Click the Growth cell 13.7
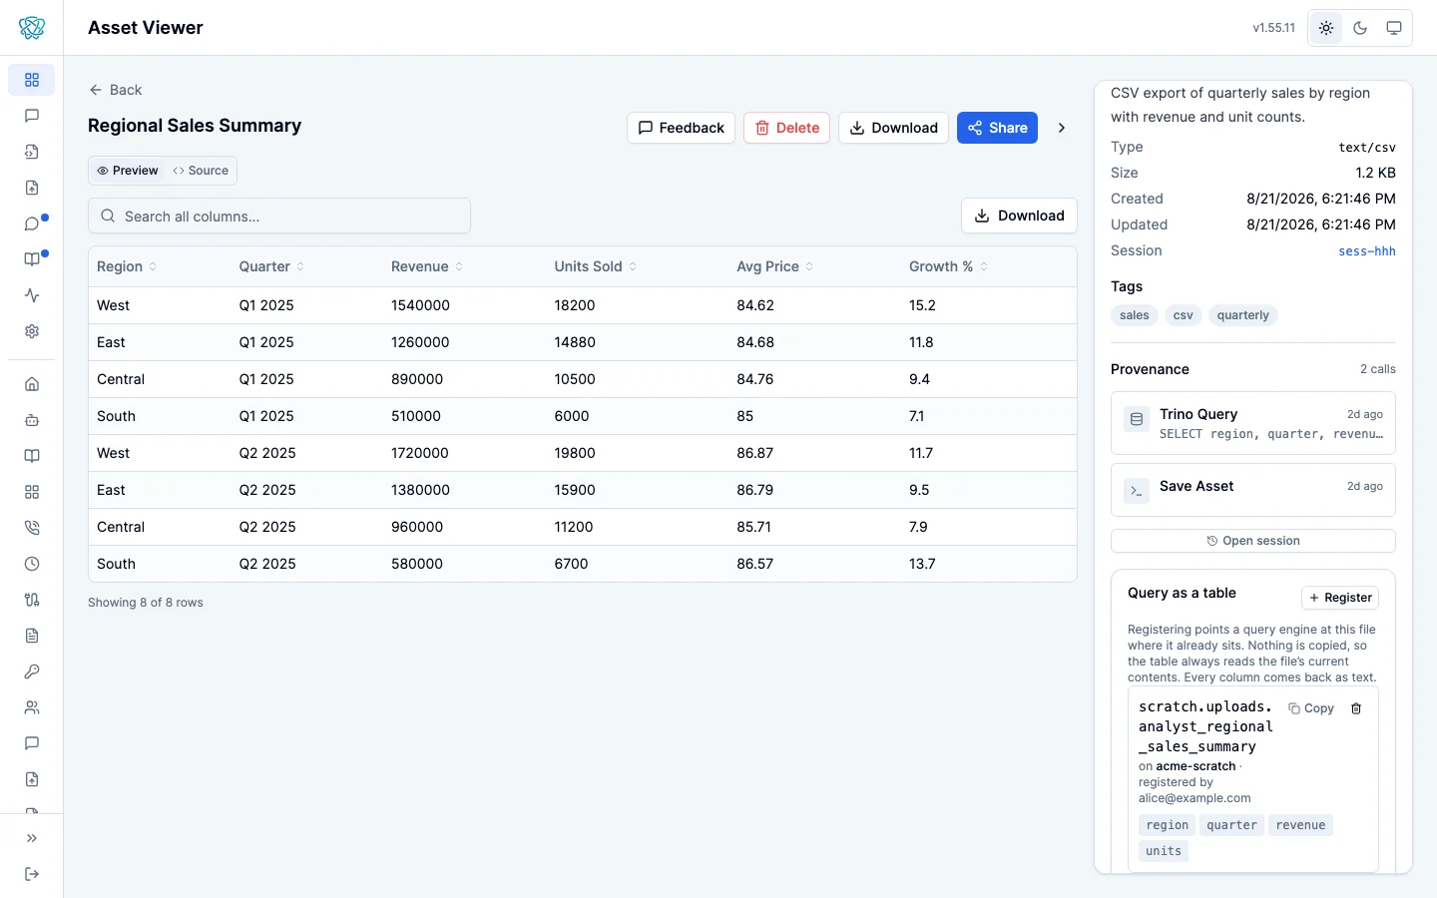The width and height of the screenshot is (1437, 898). tap(922, 564)
